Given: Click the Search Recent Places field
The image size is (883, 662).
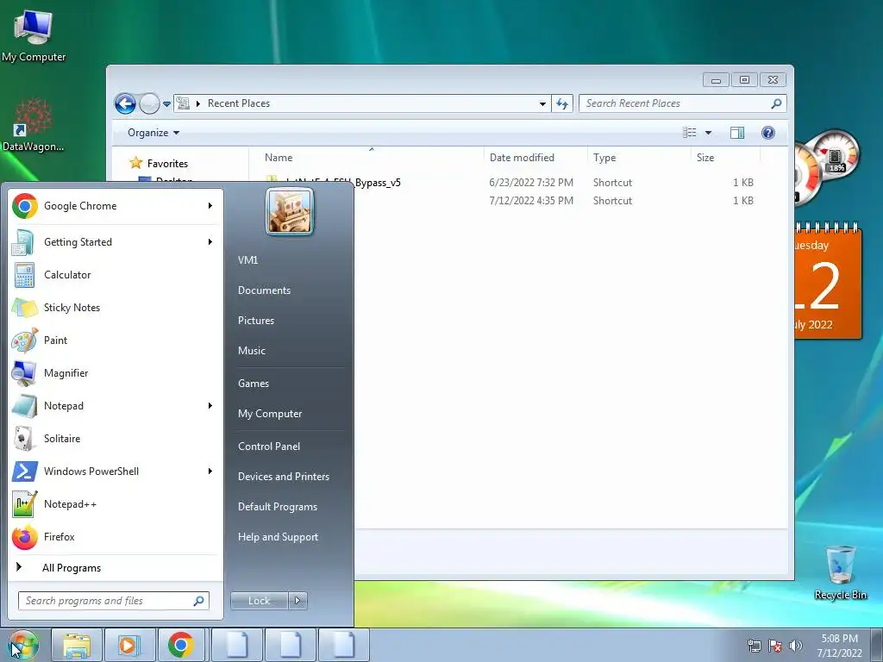Looking at the screenshot, I should click(x=683, y=103).
